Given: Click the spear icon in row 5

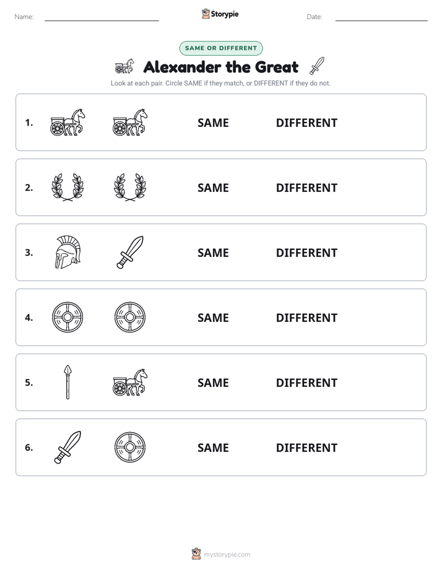Looking at the screenshot, I should pos(67,382).
